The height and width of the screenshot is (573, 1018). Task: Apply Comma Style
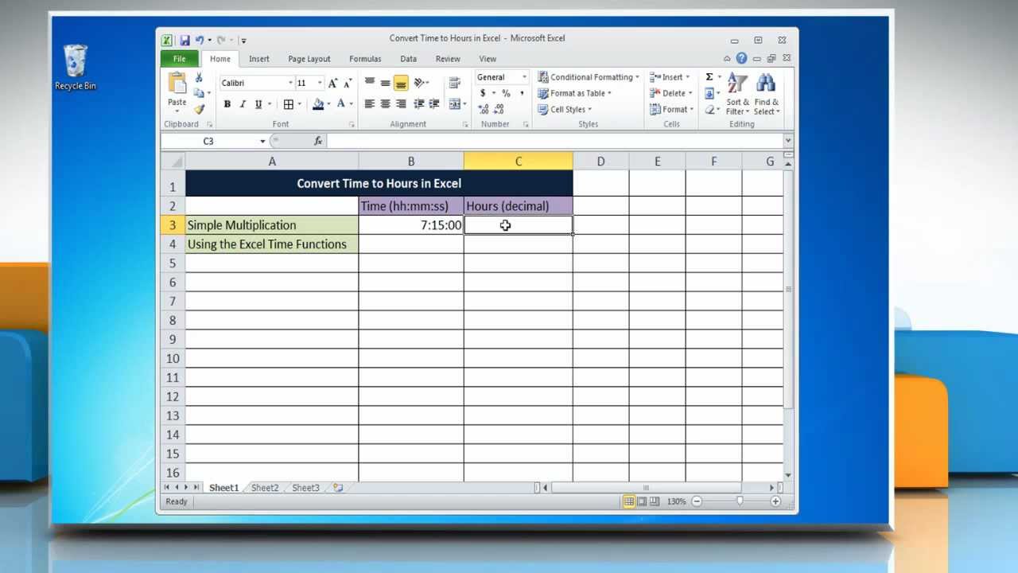point(522,93)
